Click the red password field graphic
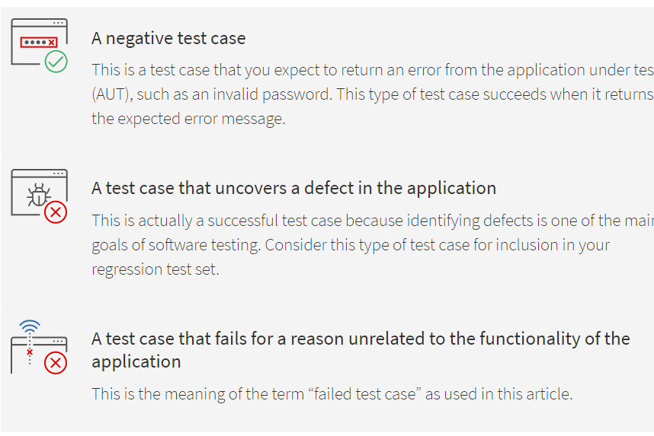 pyautogui.click(x=39, y=42)
